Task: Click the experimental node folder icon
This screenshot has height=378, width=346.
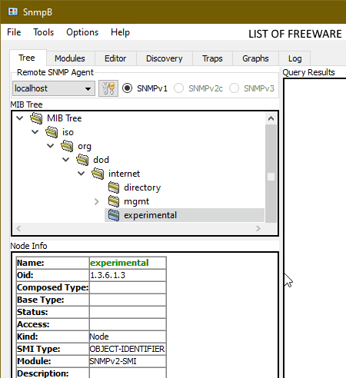Action: click(x=114, y=215)
